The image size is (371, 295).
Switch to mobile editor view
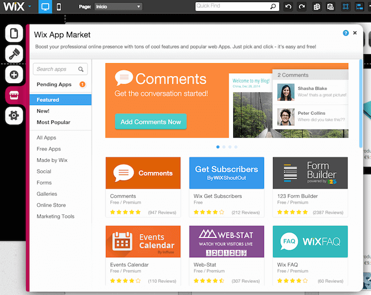click(x=59, y=7)
